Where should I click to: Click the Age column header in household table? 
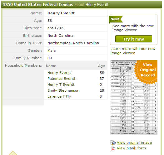[102, 66]
